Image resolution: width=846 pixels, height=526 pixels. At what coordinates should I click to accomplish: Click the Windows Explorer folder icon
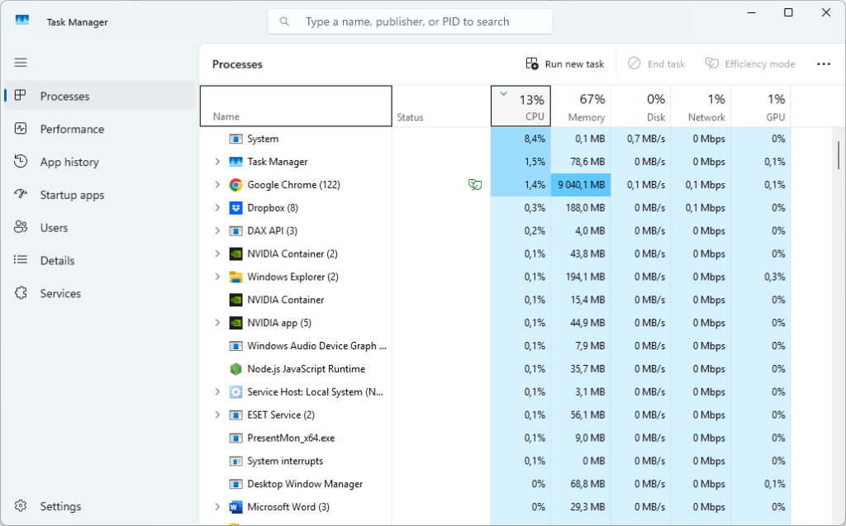point(235,277)
